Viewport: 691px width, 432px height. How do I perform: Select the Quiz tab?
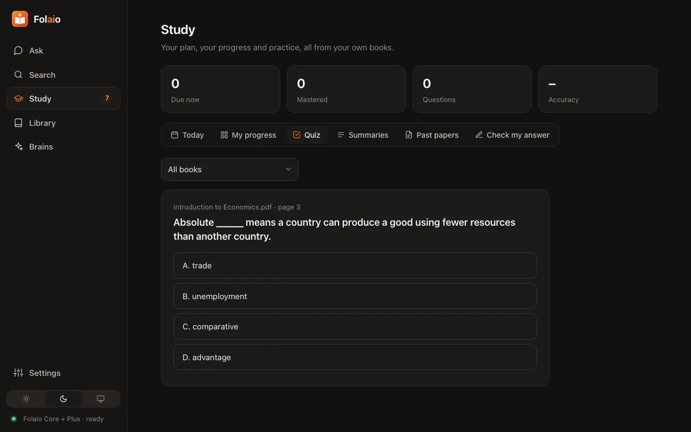click(307, 134)
